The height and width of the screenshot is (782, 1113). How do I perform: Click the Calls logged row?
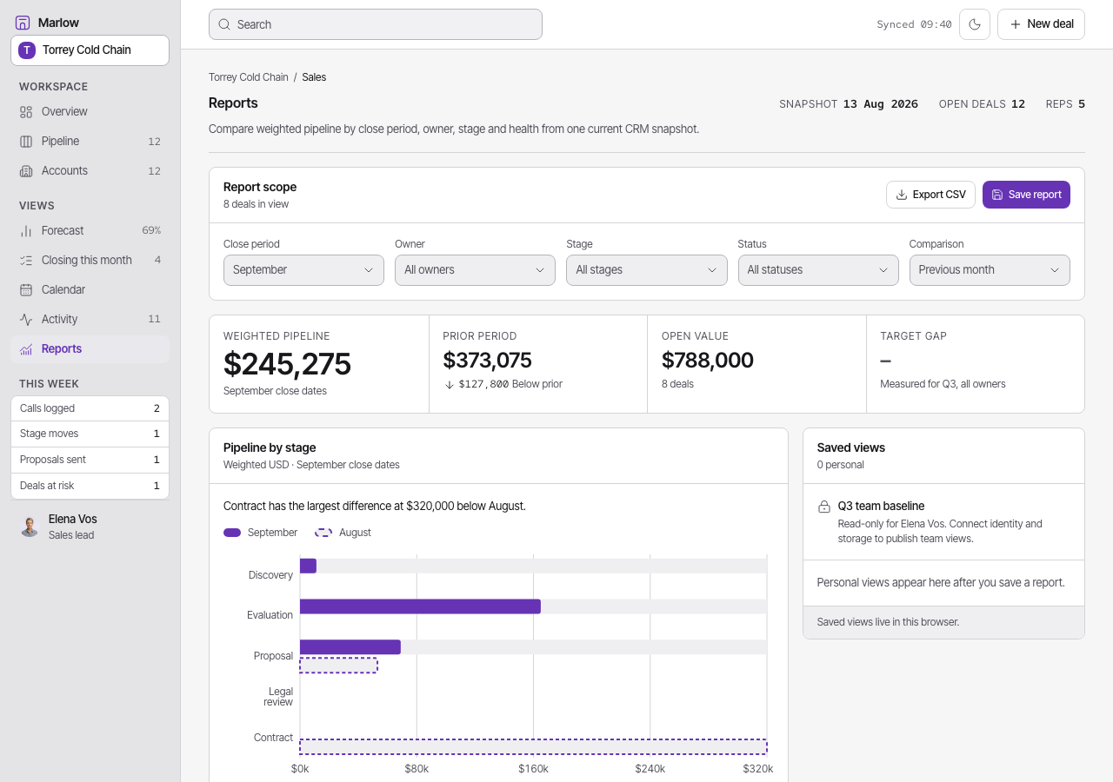coord(90,408)
